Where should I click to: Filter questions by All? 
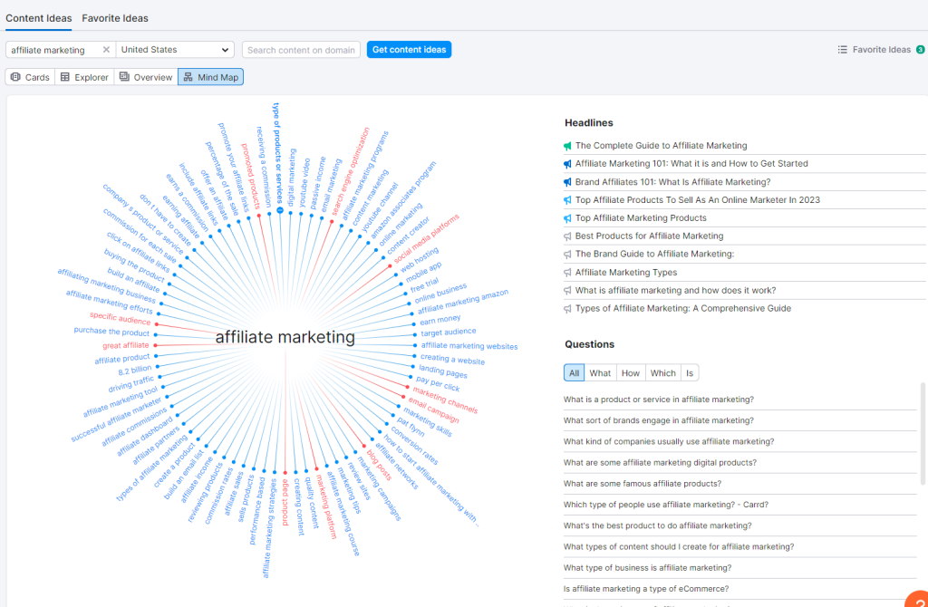coord(574,372)
